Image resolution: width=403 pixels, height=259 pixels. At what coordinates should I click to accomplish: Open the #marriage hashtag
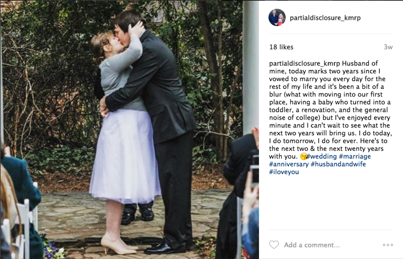[x=354, y=156]
